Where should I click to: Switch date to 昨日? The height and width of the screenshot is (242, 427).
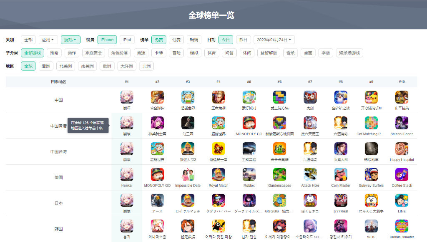pyautogui.click(x=243, y=40)
